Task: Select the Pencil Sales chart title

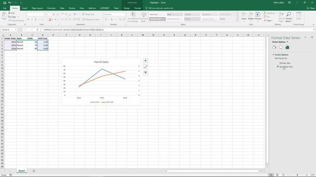Action: point(101,62)
